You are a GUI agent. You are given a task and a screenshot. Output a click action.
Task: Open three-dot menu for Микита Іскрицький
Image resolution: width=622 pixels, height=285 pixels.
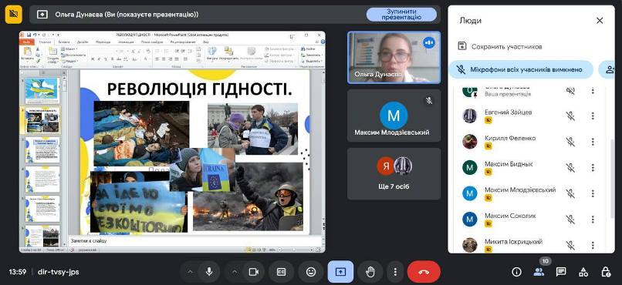click(x=593, y=245)
